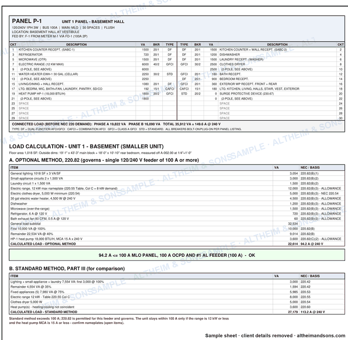Select 'LAUNDRY RECEPT. (WASHER)' description

pos(241,60)
